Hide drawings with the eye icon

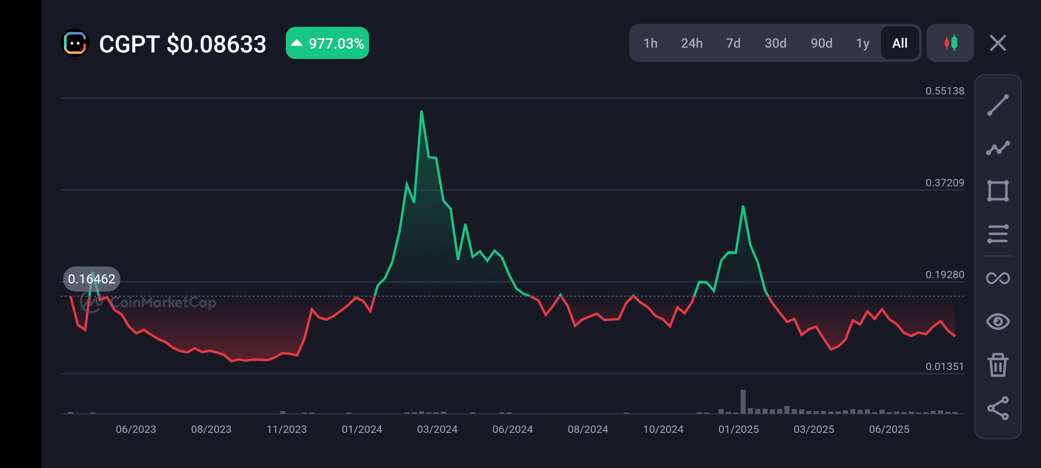click(x=998, y=322)
